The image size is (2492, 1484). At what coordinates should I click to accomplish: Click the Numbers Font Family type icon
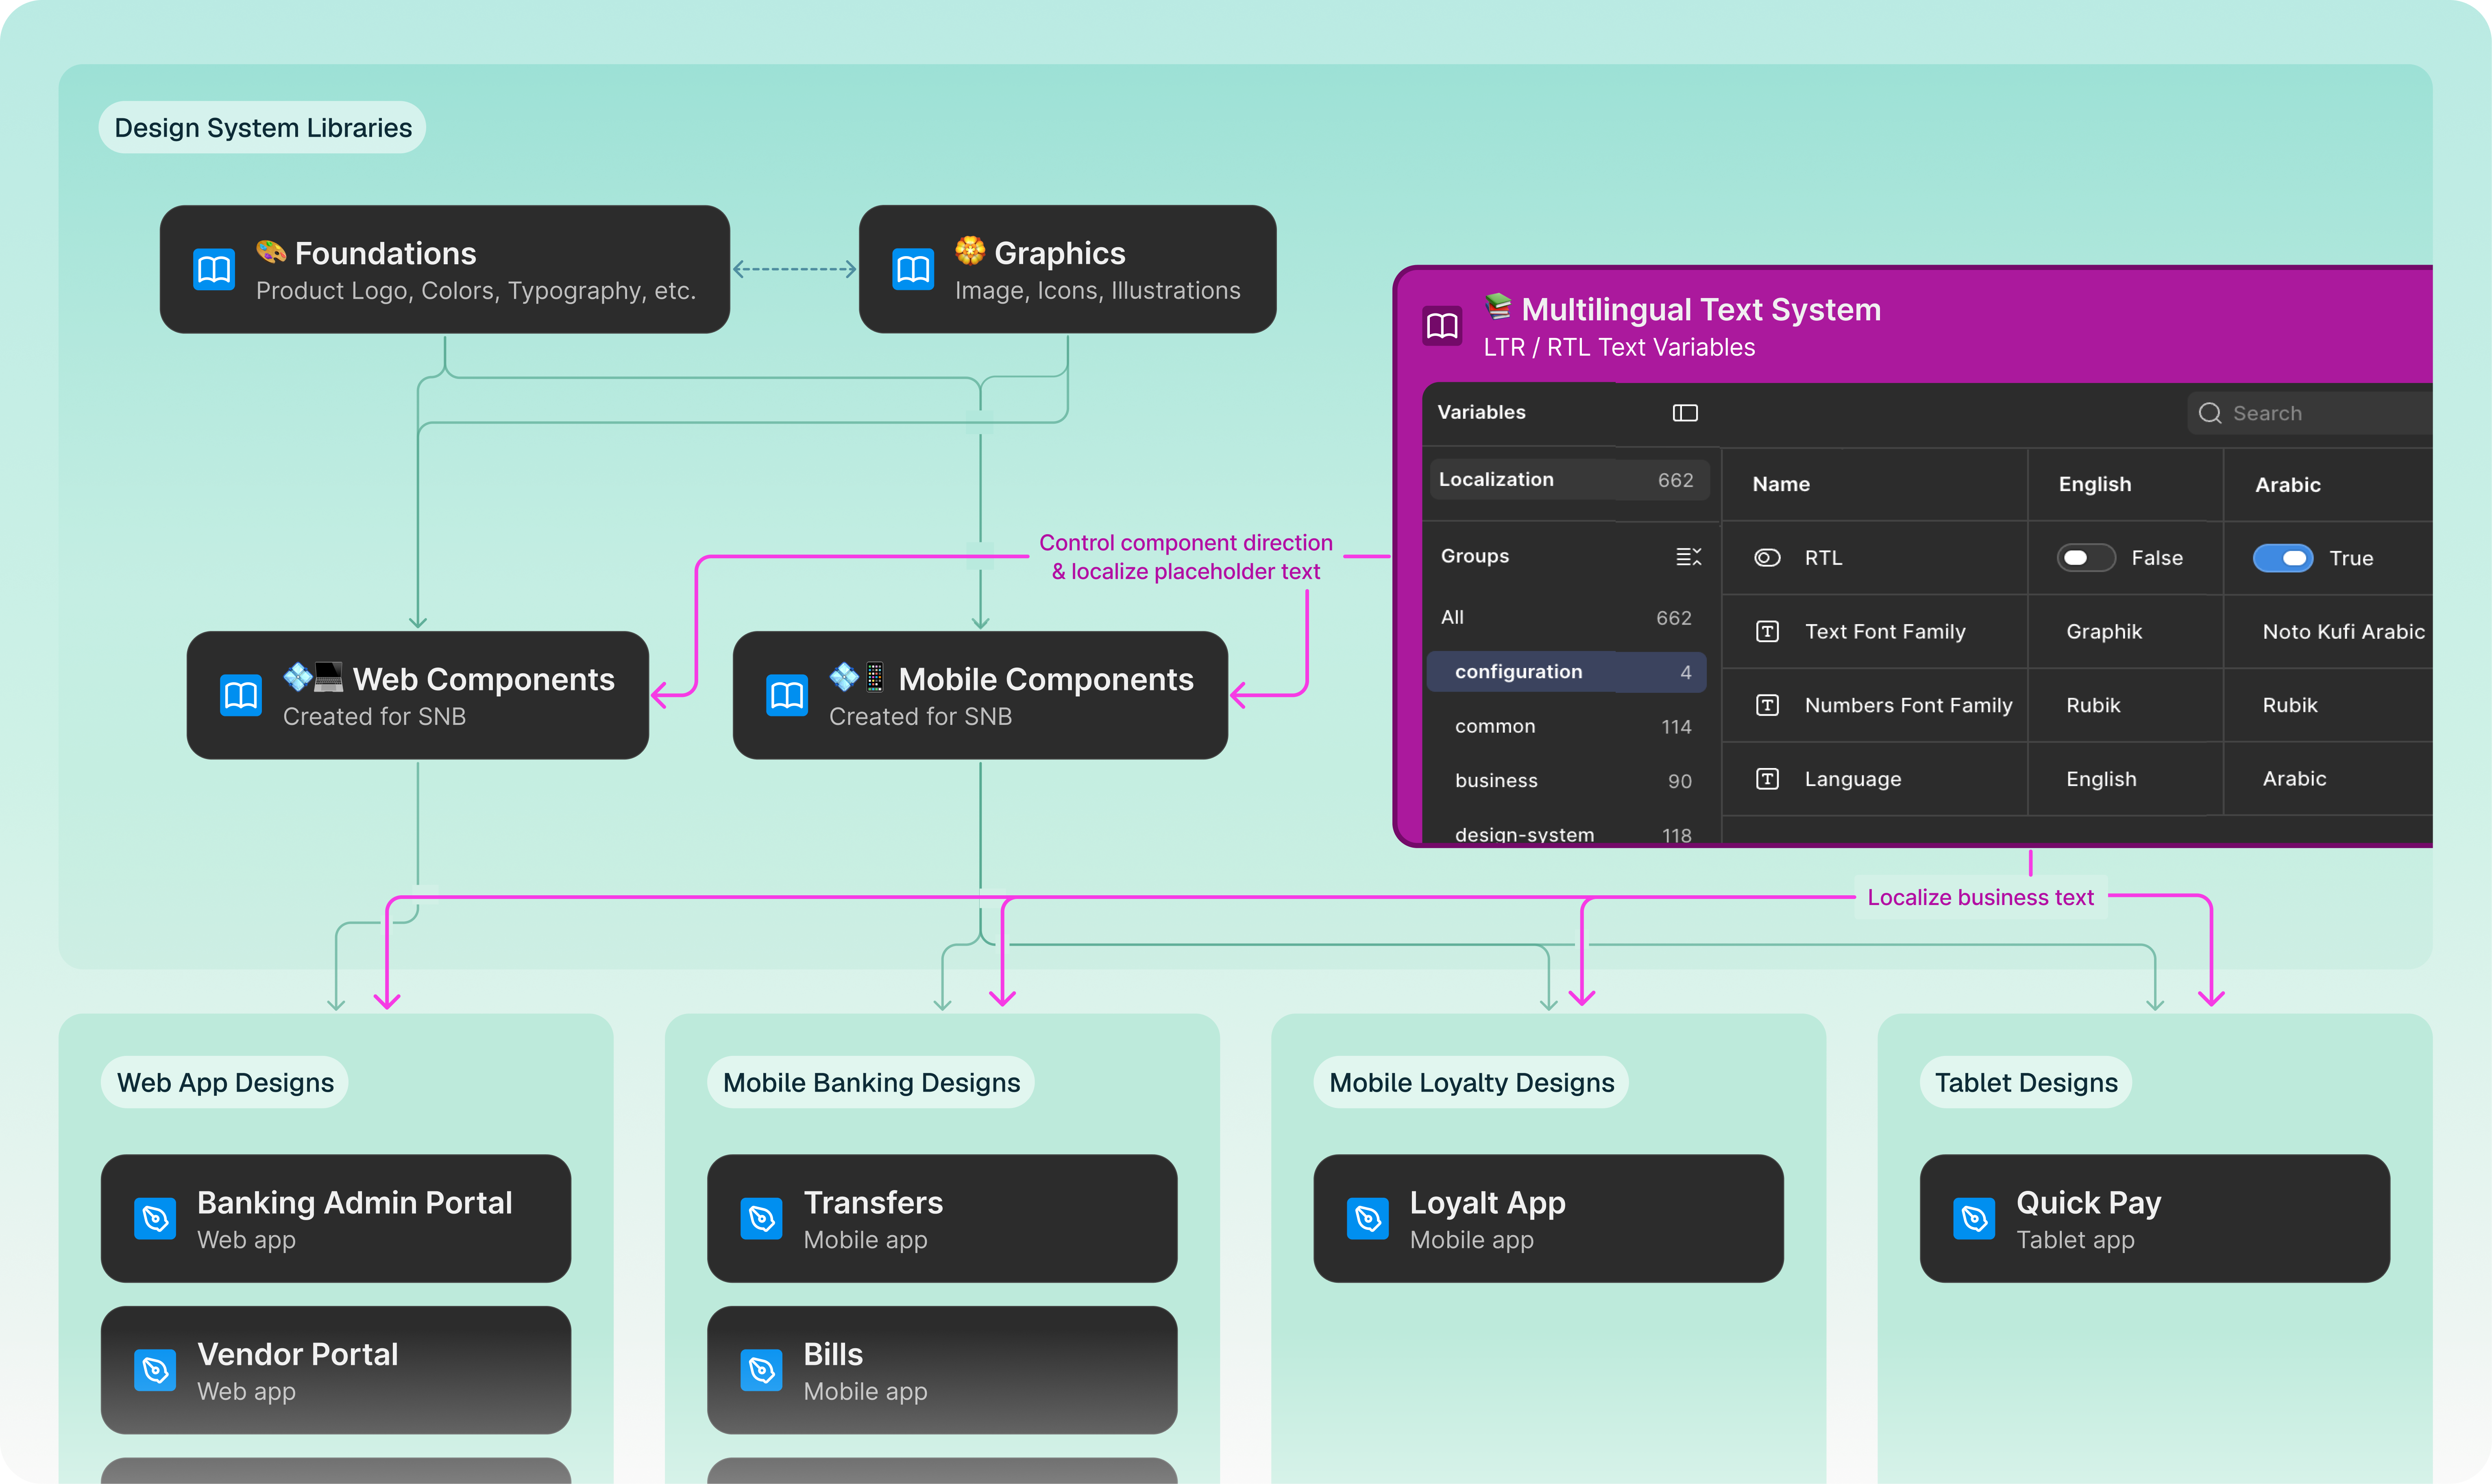(1767, 706)
